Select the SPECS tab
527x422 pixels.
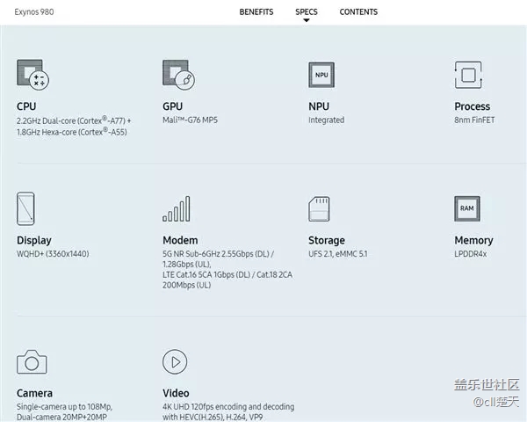(307, 12)
